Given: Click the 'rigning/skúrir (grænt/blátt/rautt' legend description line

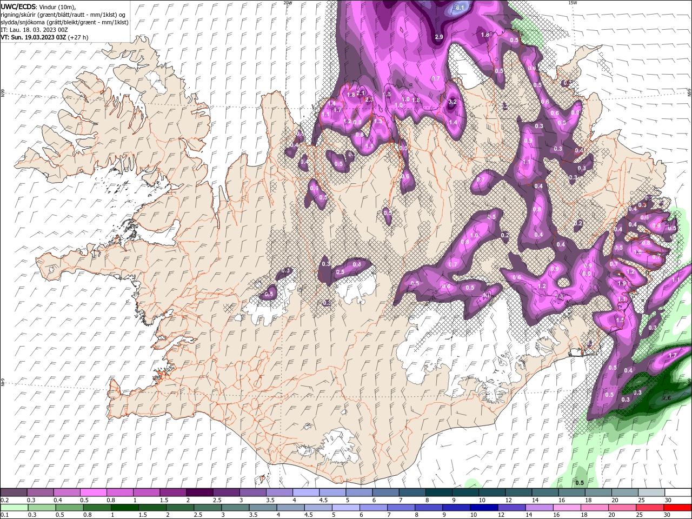Looking at the screenshot, I should tap(63, 15).
